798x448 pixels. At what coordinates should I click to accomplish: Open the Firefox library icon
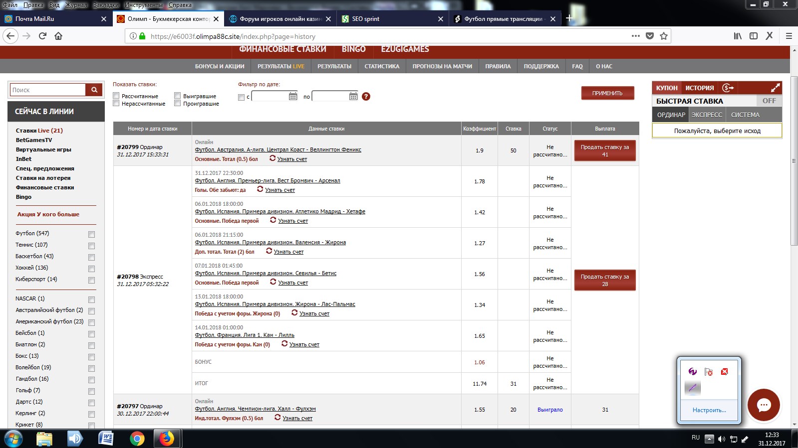pos(738,36)
